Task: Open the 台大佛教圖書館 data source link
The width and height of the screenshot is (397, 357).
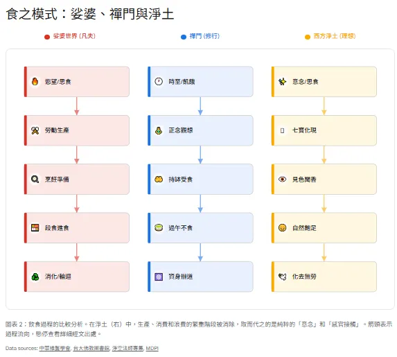Action: click(x=91, y=349)
